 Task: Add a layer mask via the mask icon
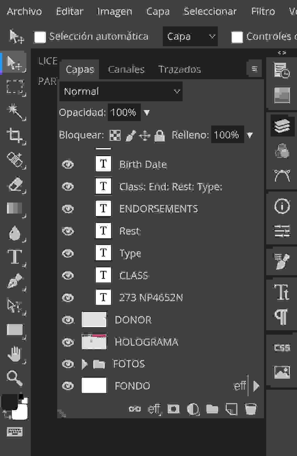click(x=174, y=409)
